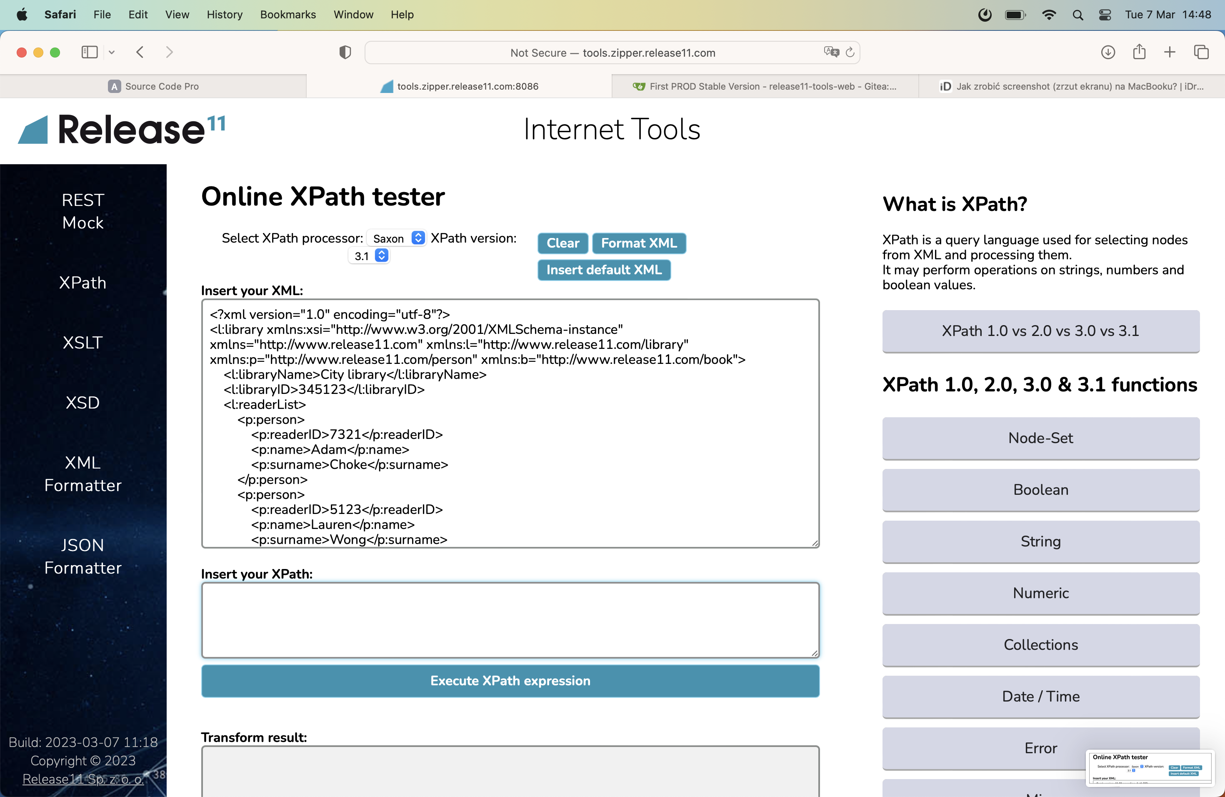Click the Share icon in the toolbar
The width and height of the screenshot is (1225, 797).
pos(1139,52)
